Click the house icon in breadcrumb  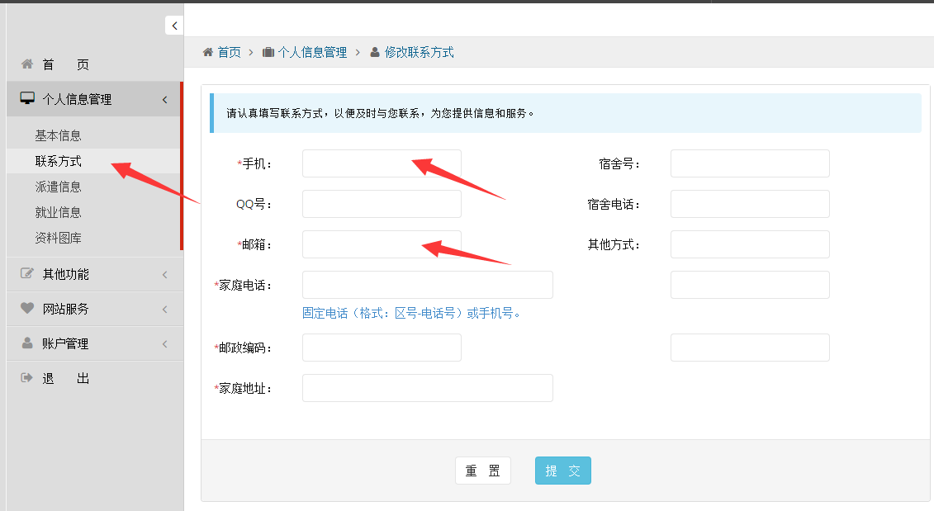coord(208,52)
